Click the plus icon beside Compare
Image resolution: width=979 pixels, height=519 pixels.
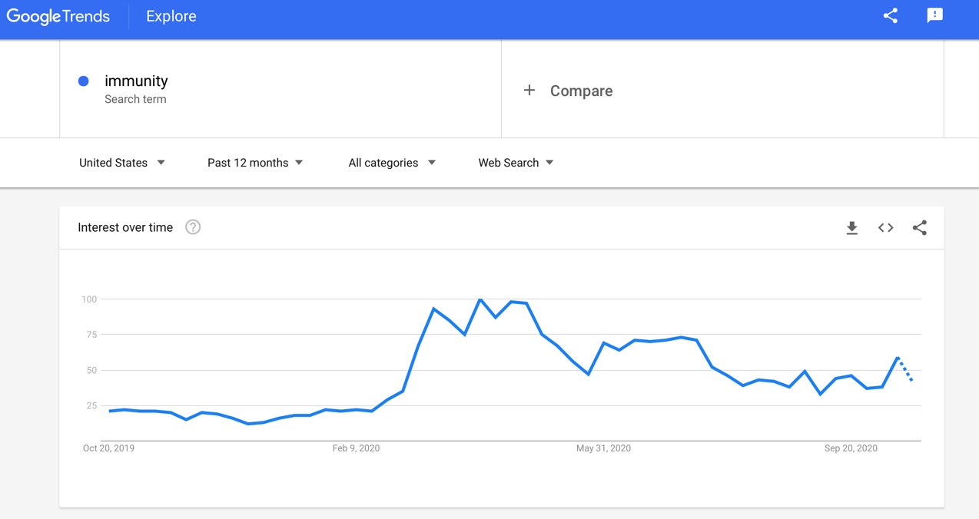[529, 91]
